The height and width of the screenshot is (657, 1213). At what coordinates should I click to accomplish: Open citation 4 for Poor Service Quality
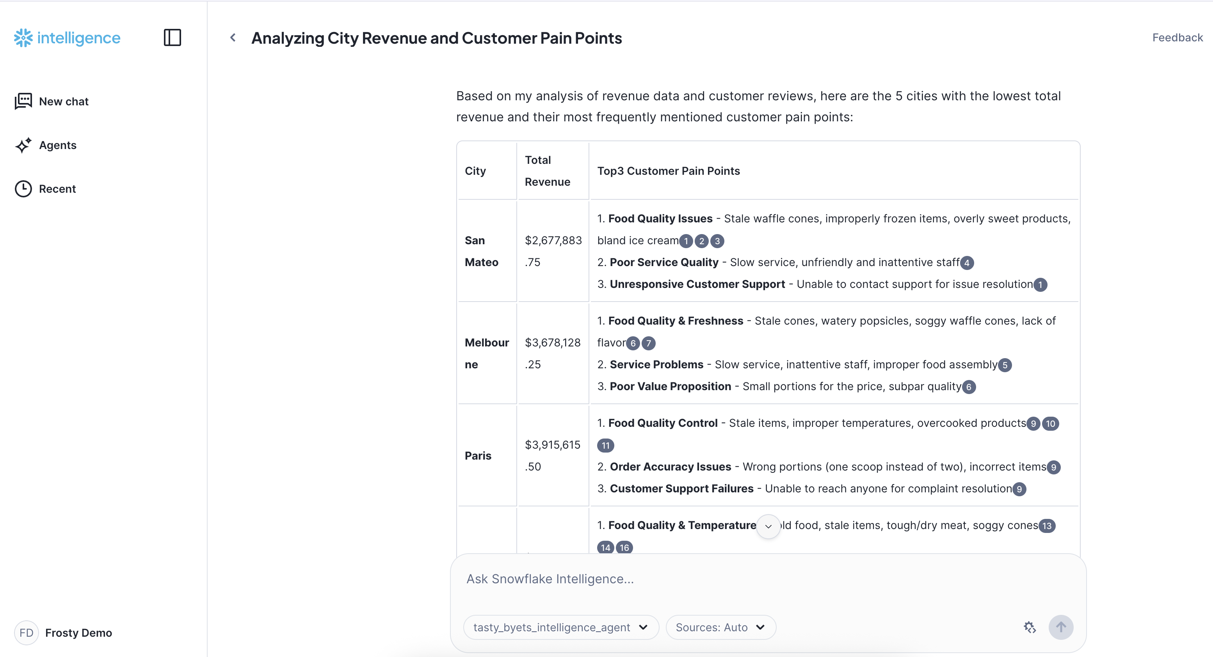pyautogui.click(x=967, y=263)
